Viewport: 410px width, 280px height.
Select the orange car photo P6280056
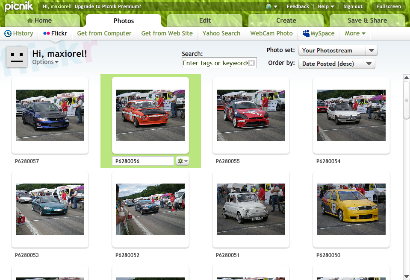pyautogui.click(x=150, y=115)
